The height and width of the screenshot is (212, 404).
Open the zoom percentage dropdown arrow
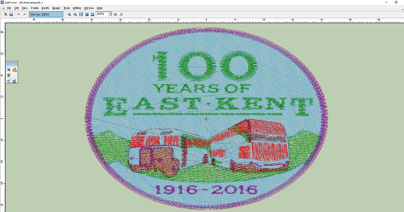[110, 14]
